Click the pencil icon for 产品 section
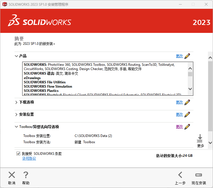 point(187,56)
